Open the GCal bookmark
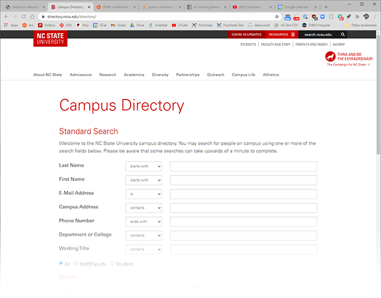 coord(100,25)
